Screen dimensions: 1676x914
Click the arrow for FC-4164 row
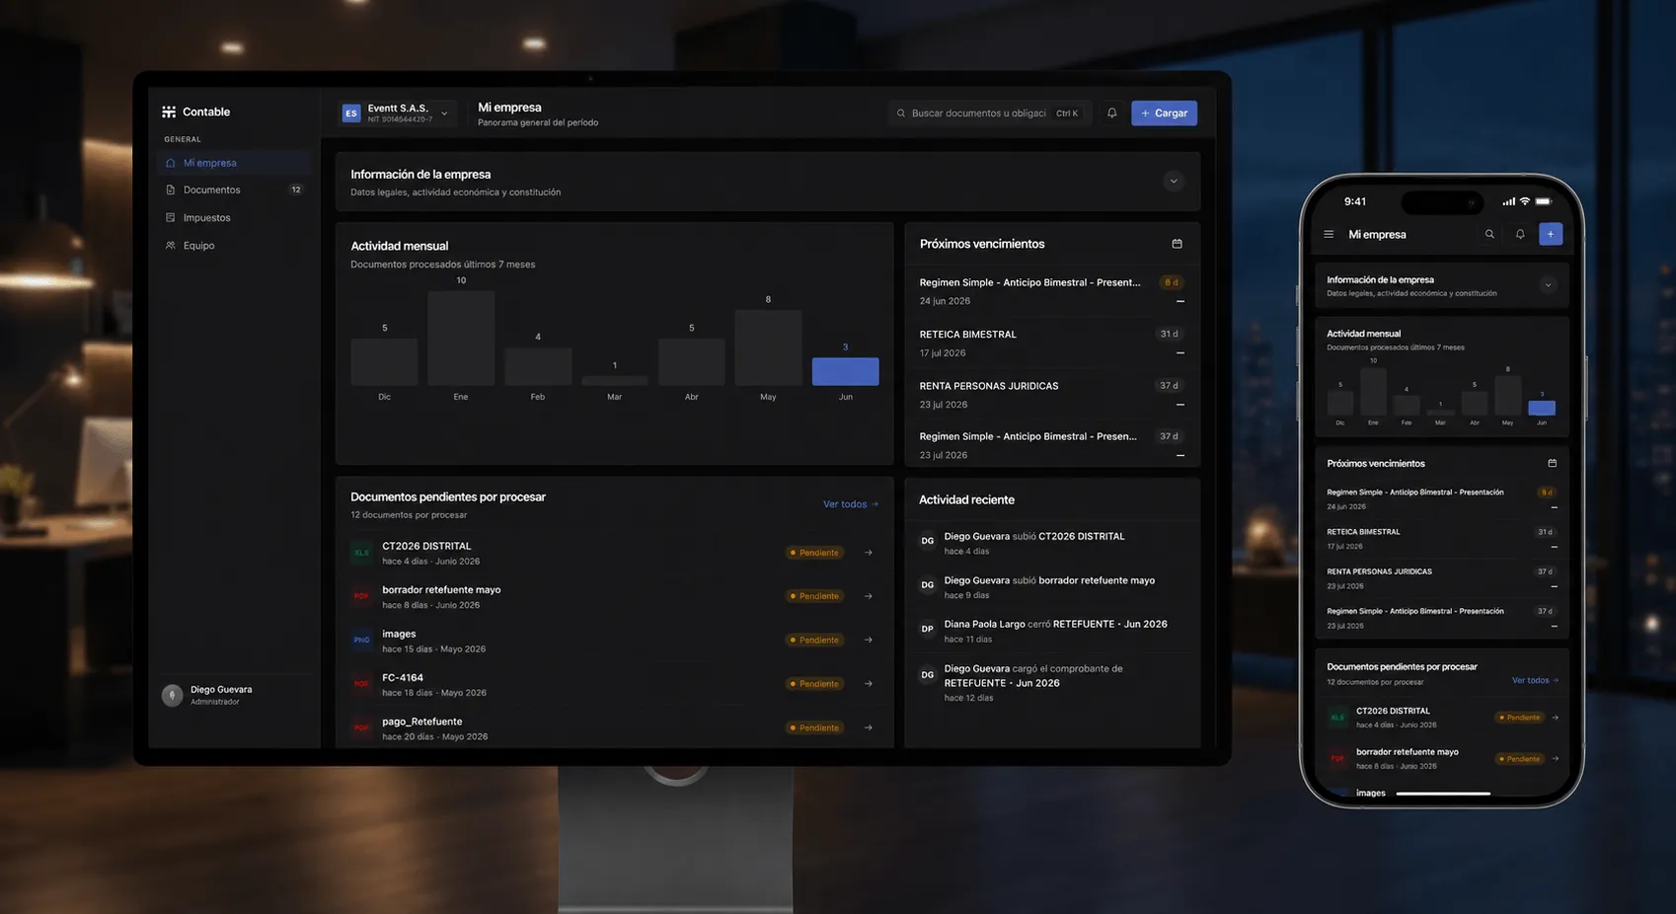click(x=869, y=684)
